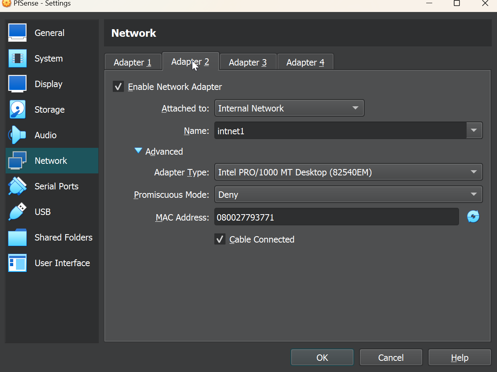Open the Attached to dropdown
Screen dimensions: 497x372
click(x=289, y=108)
